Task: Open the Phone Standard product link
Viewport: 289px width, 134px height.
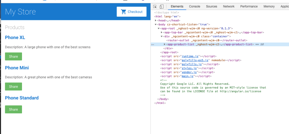Action: coord(22,98)
